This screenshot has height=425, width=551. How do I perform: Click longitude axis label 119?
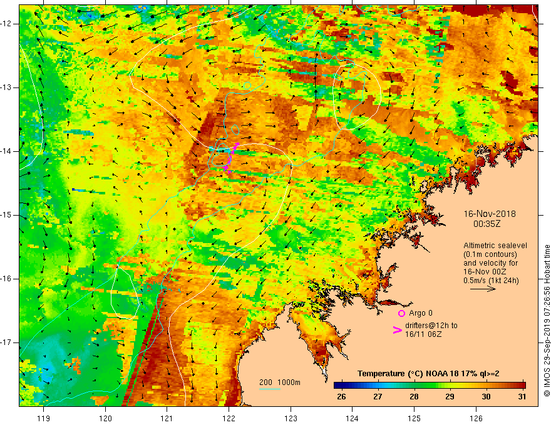coord(44,418)
